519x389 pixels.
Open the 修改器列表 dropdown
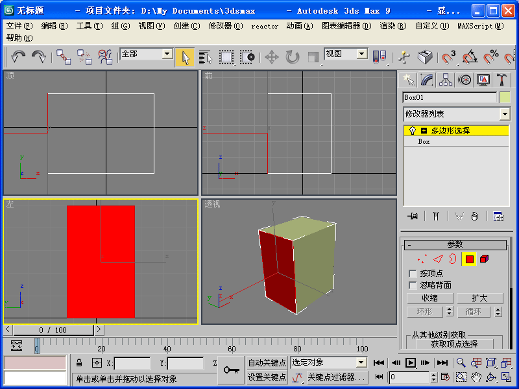click(x=505, y=114)
